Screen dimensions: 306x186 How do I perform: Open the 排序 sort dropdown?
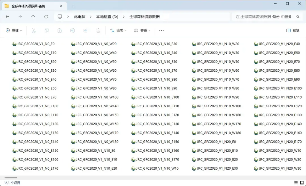(x=118, y=30)
